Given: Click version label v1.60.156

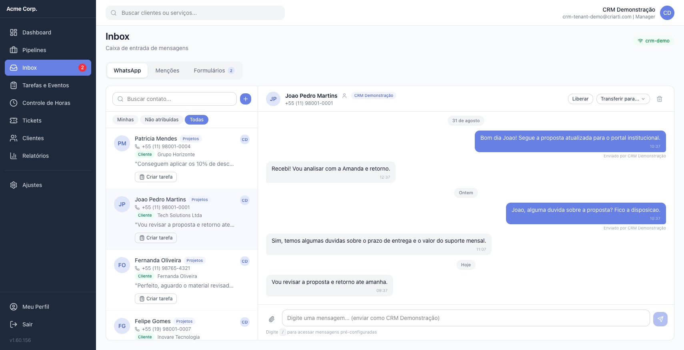Looking at the screenshot, I should pyautogui.click(x=20, y=340).
